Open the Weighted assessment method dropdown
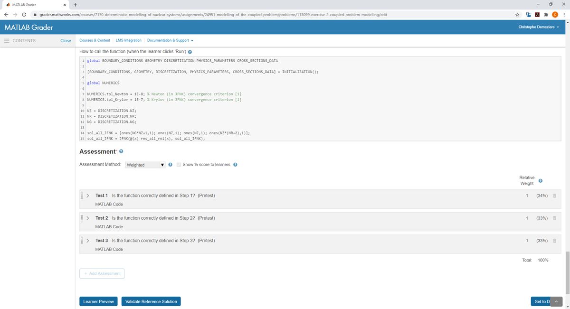570x309 pixels. (x=145, y=165)
